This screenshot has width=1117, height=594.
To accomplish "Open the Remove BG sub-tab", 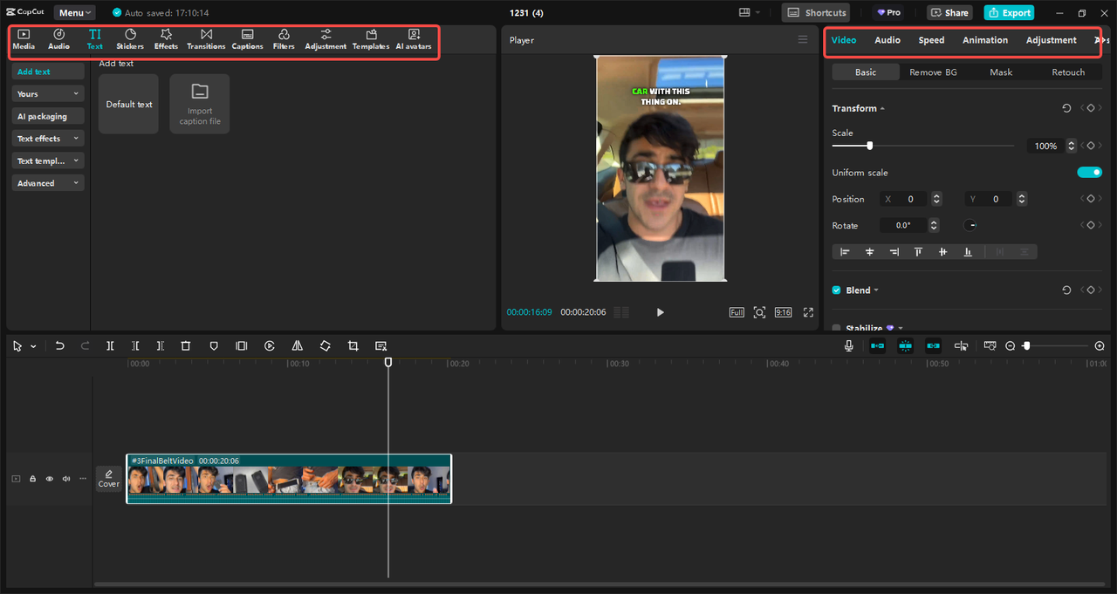I will point(933,72).
